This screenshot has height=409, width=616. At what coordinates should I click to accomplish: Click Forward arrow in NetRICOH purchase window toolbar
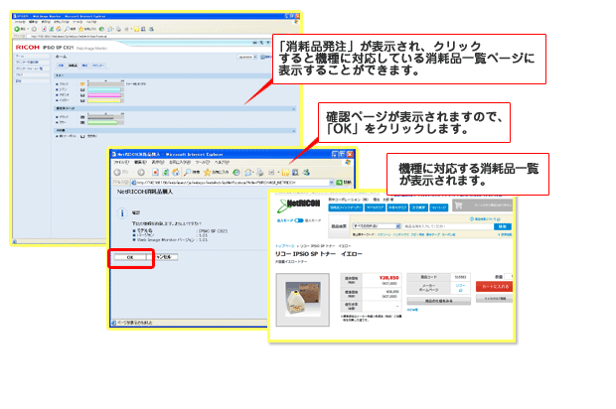coord(141,173)
